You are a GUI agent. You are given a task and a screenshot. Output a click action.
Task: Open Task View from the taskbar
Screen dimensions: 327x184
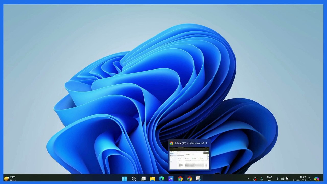(143, 179)
